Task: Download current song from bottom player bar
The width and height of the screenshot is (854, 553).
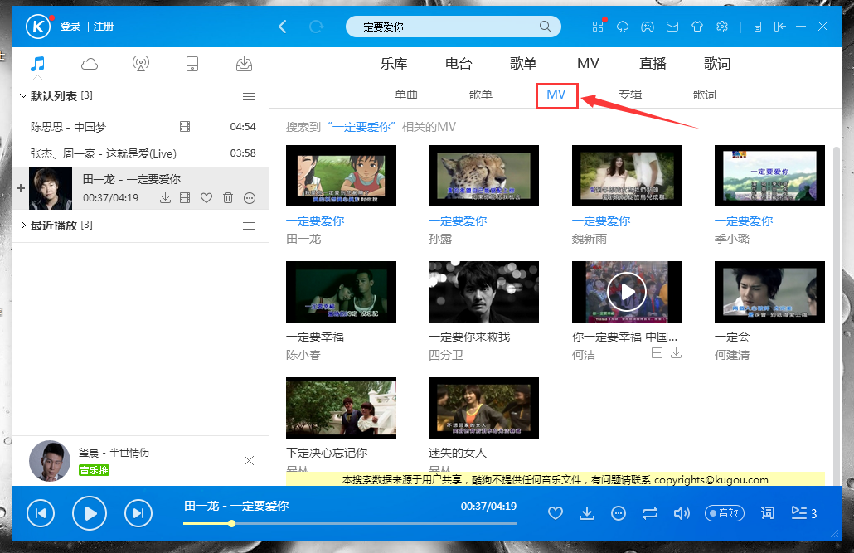Action: pos(586,513)
